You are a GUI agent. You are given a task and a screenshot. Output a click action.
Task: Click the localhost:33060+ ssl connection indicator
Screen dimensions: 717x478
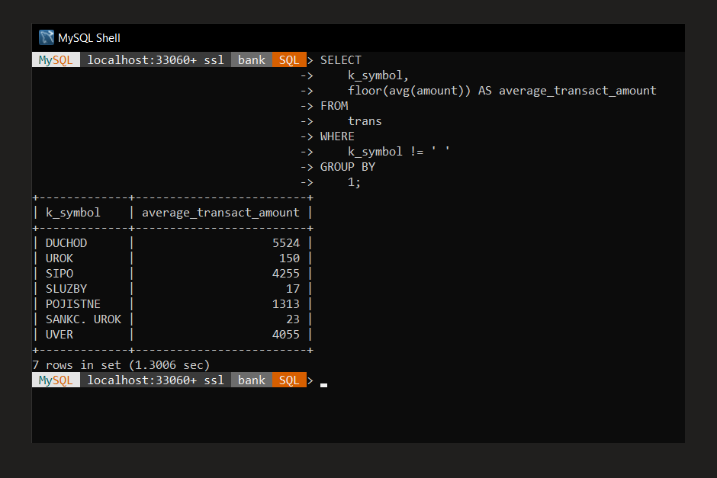point(156,59)
